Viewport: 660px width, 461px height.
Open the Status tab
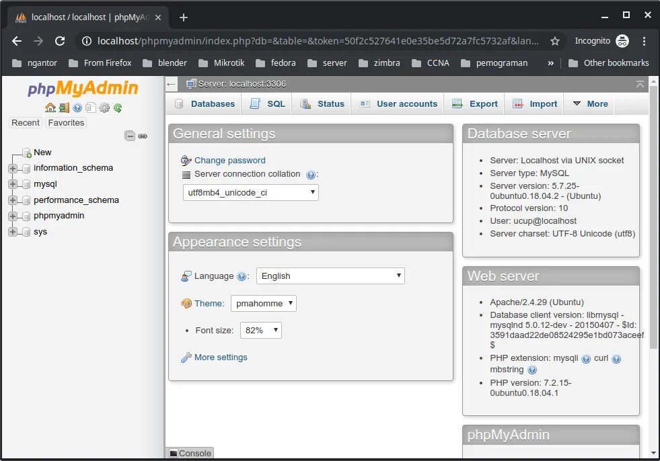point(322,104)
